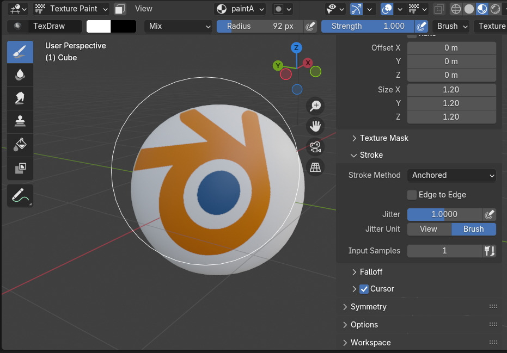
Task: Click the blue Z axis gizmo handle
Action: [x=296, y=48]
